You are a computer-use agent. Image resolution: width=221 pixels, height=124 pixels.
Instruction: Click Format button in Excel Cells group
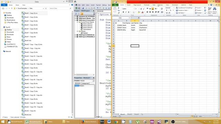click(199, 13)
